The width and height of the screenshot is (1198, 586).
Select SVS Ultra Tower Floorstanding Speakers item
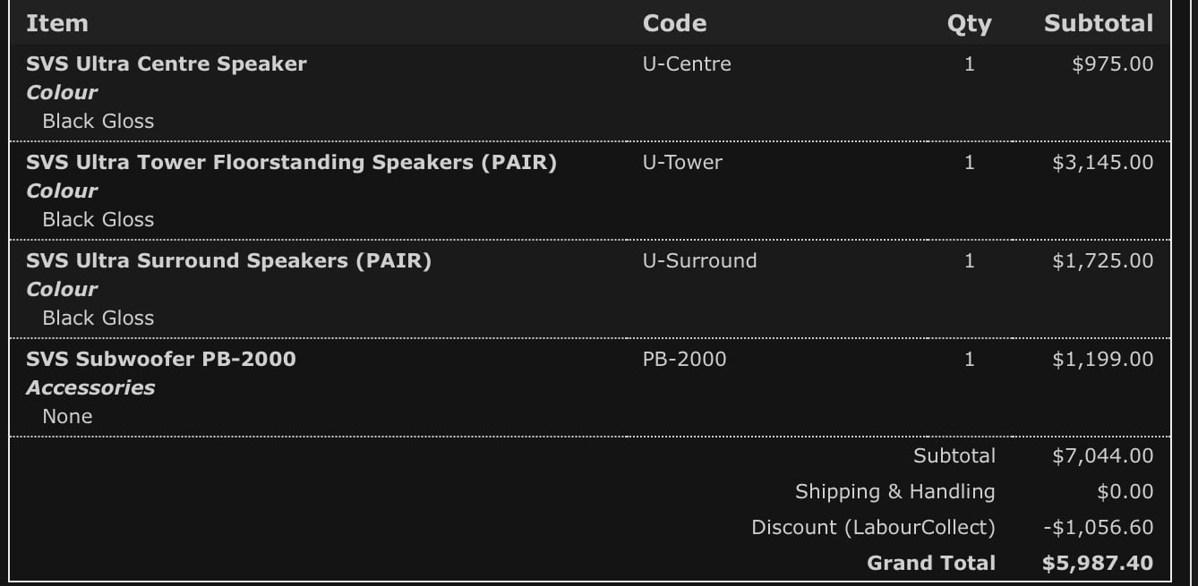pos(291,162)
